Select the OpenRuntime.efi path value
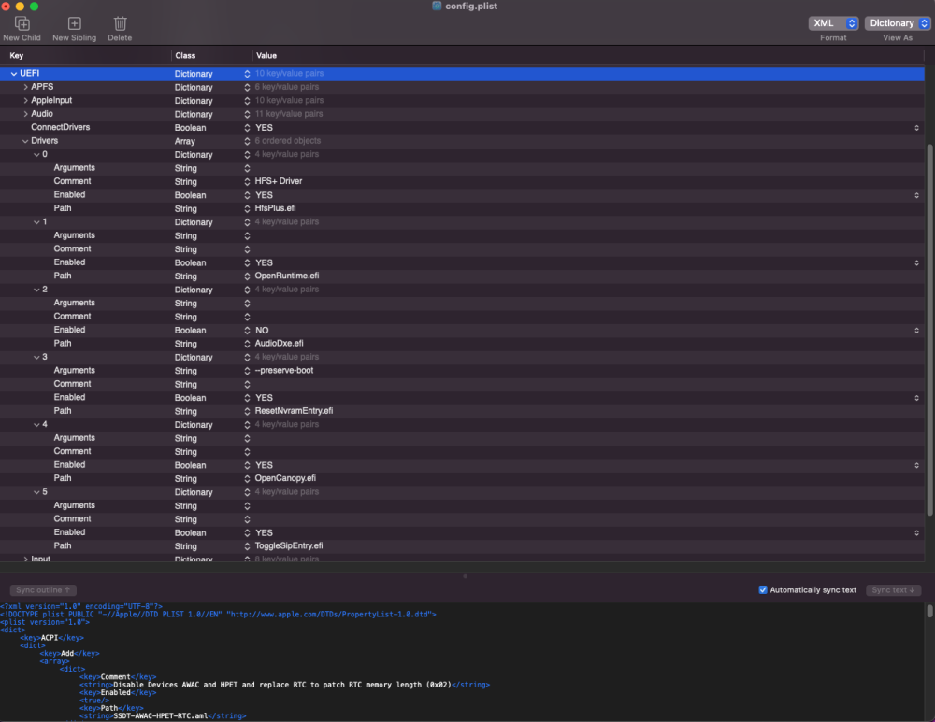This screenshot has height=722, width=935. point(287,276)
